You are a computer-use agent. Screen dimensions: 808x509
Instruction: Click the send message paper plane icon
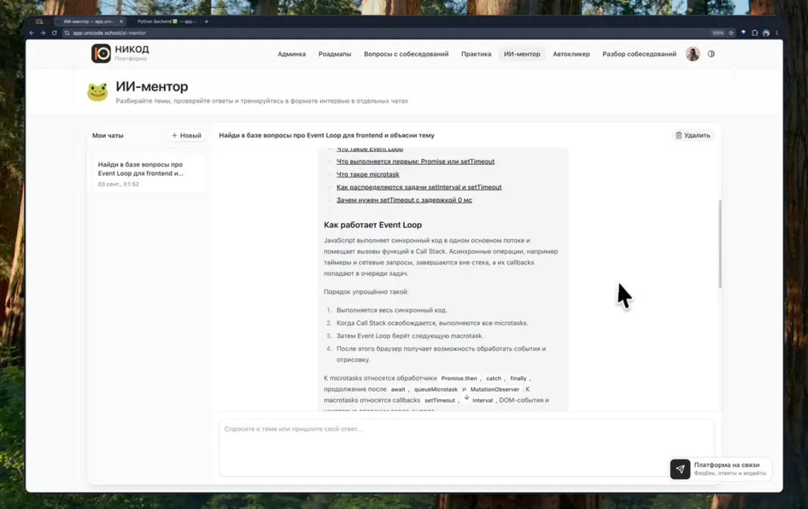[679, 469]
